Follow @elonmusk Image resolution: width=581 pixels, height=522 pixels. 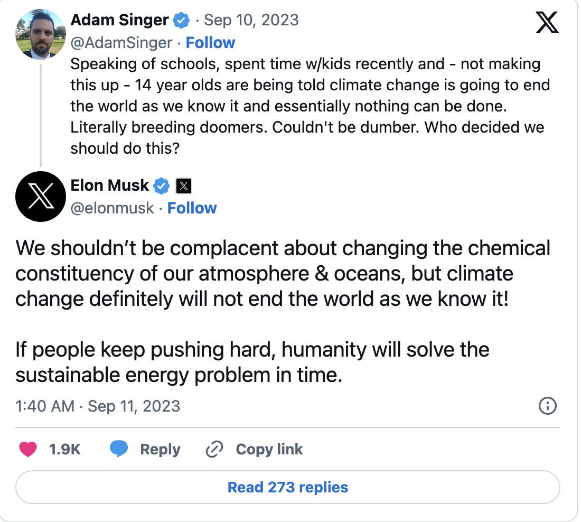tap(192, 208)
